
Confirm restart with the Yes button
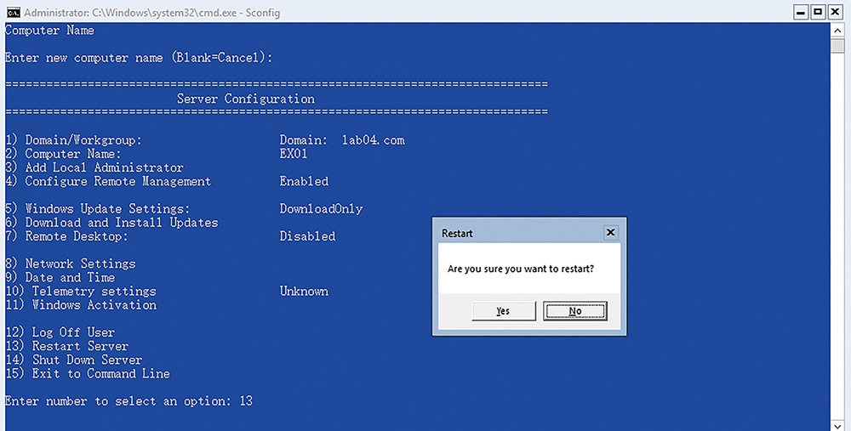[503, 310]
